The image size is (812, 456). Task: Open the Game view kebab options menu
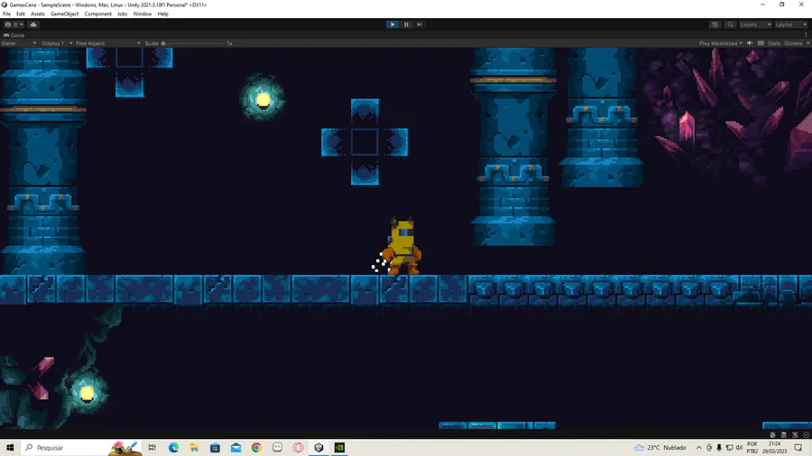[807, 35]
